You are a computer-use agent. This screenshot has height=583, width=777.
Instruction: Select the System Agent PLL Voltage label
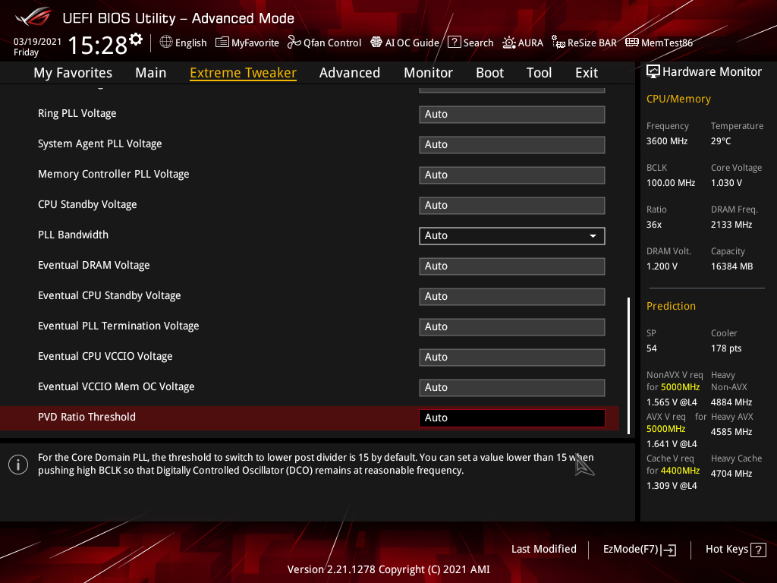[100, 143]
